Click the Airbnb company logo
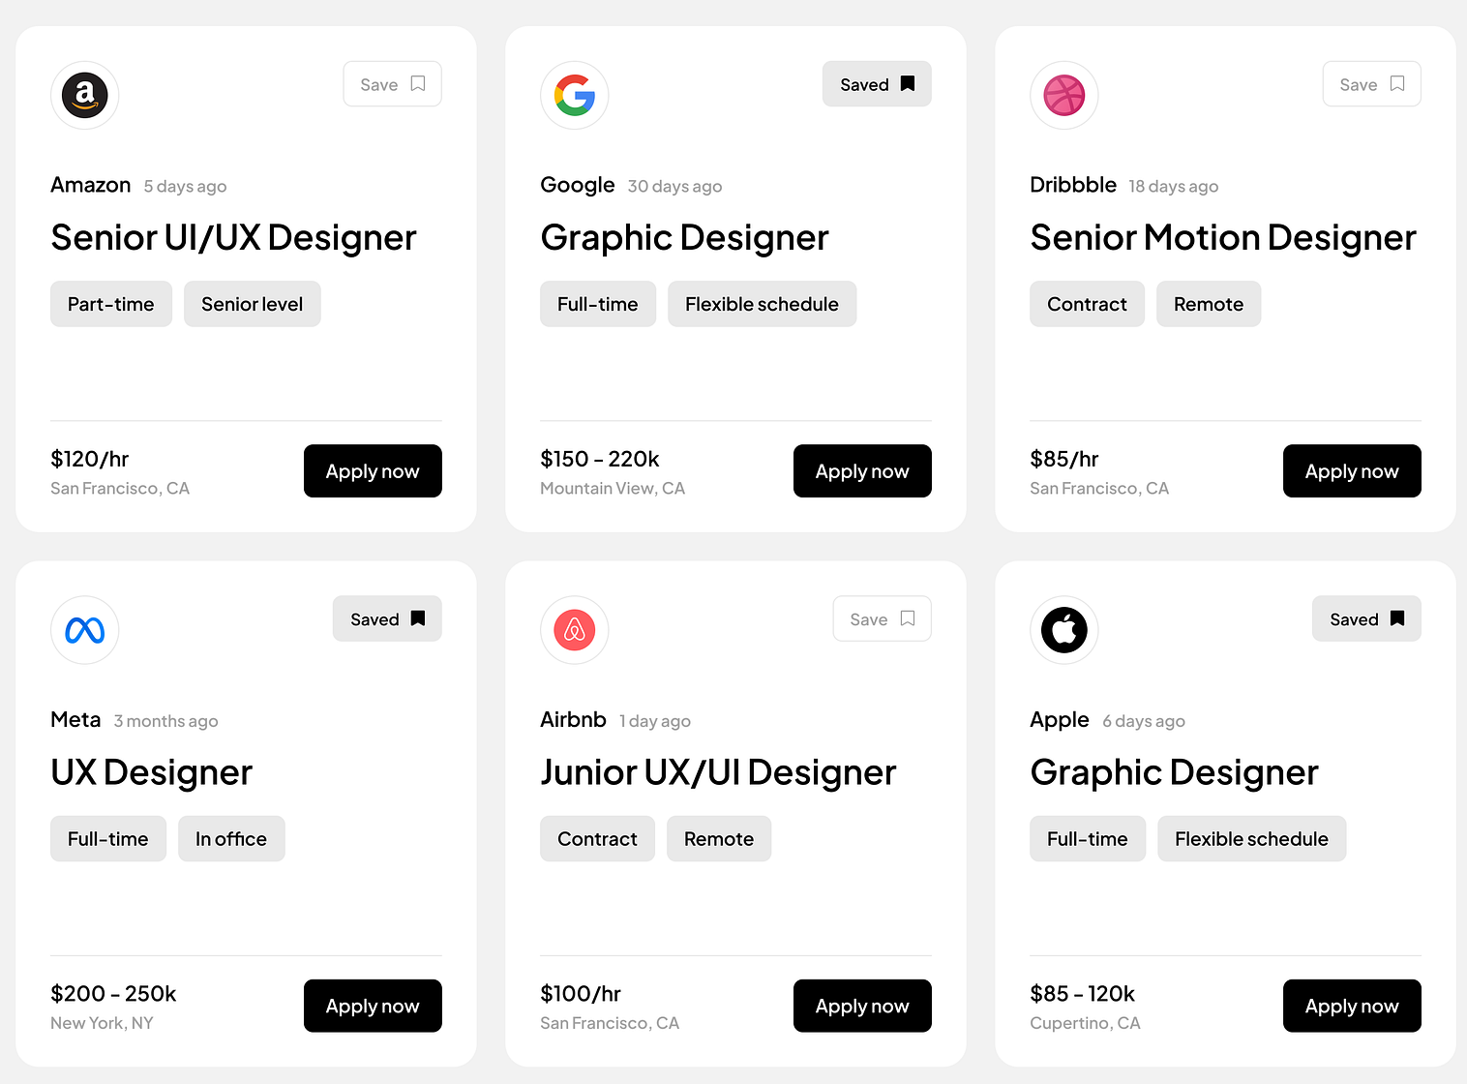Image resolution: width=1467 pixels, height=1084 pixels. click(x=575, y=630)
